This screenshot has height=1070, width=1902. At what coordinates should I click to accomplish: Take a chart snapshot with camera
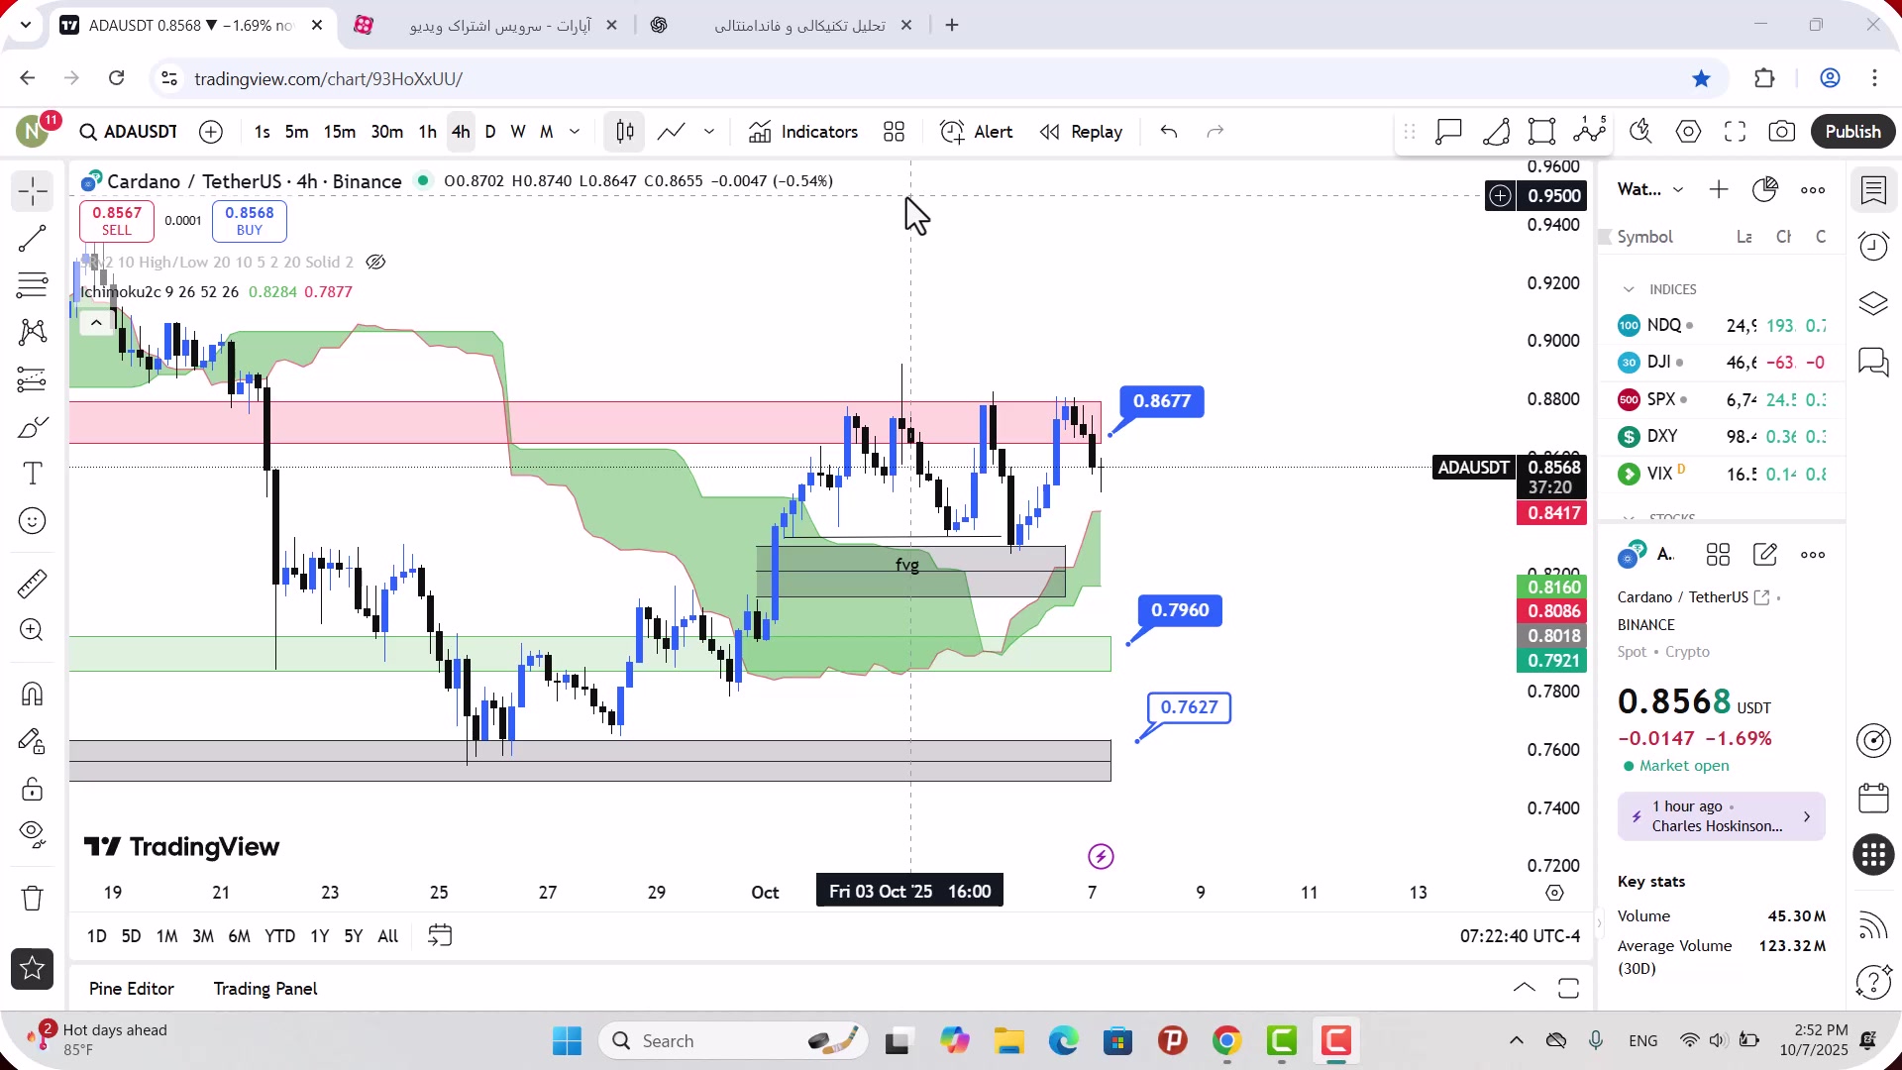point(1782,132)
